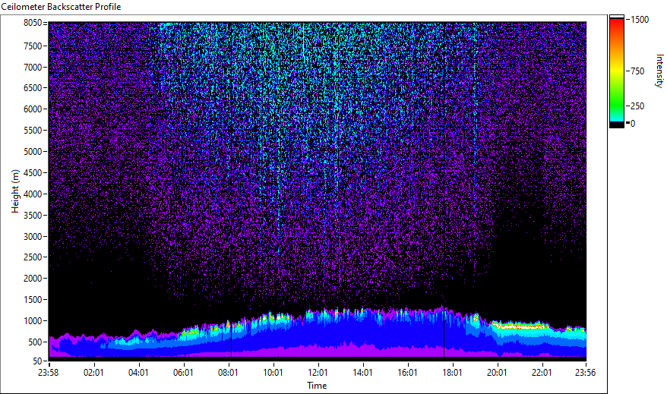Click the 2500 height axis tick label
667x394 pixels.
(33, 257)
